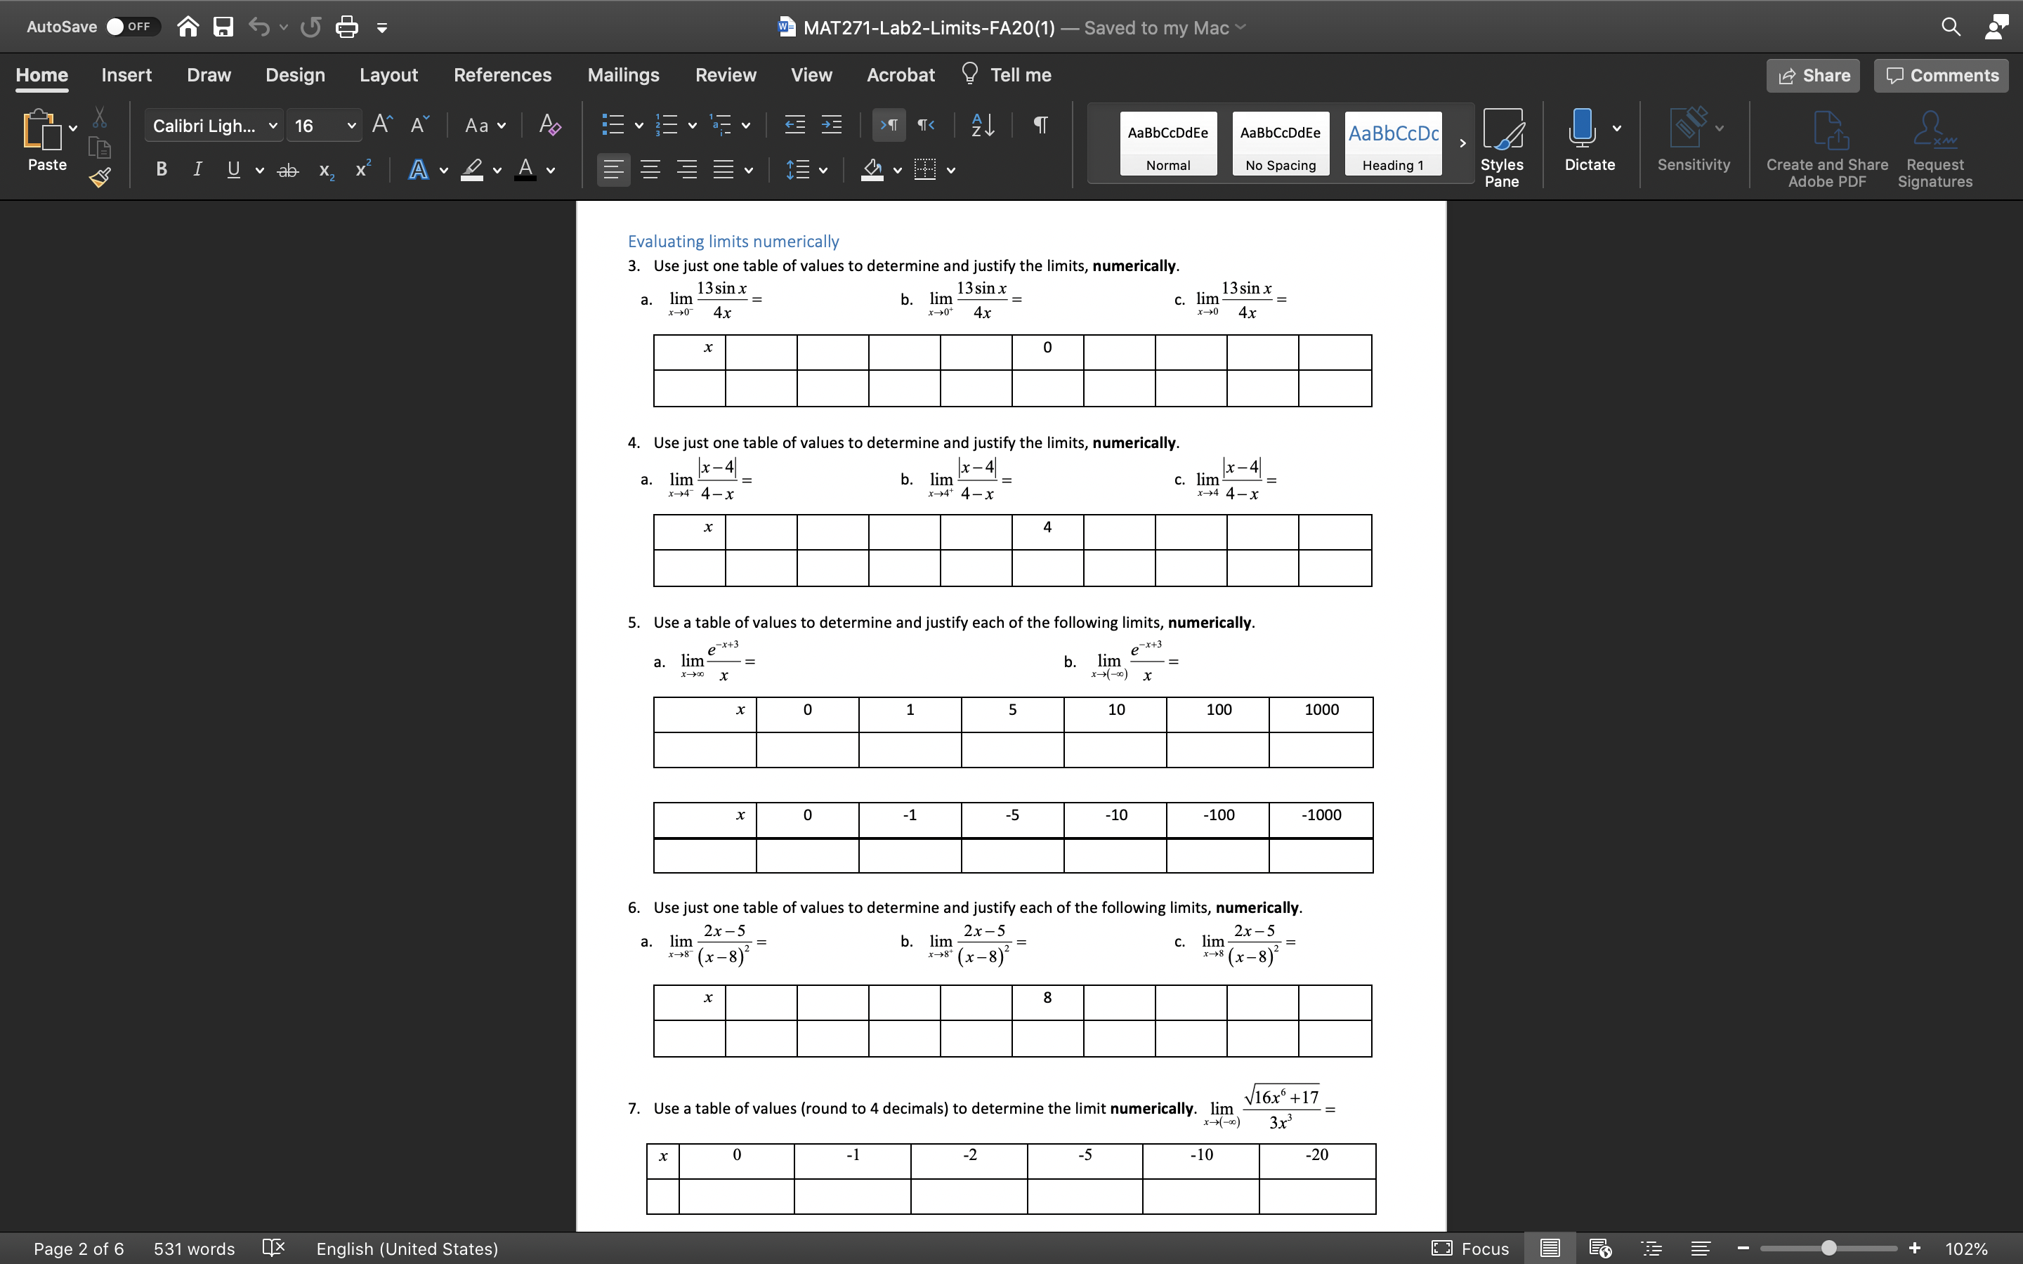
Task: Toggle superscript formatting
Action: [362, 169]
